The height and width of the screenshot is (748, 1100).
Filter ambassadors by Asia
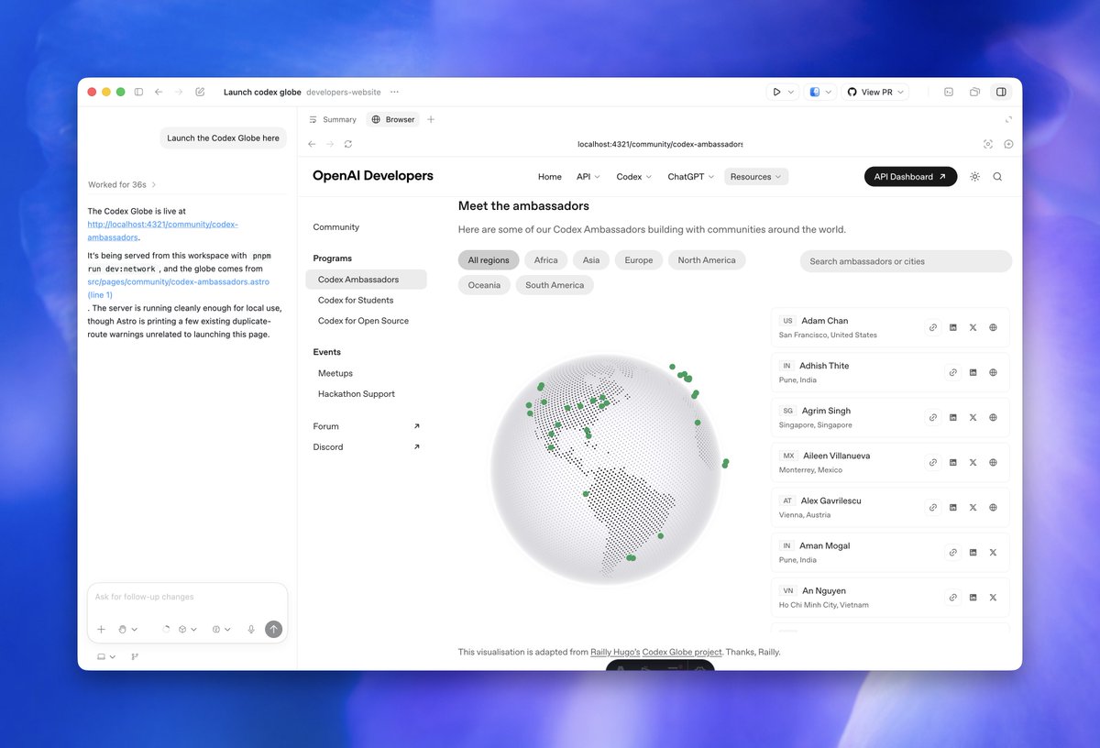tap(591, 260)
